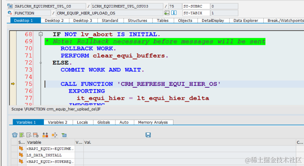This screenshot has width=304, height=166.
Task: Click the Scope path text below the editor
Action: click(56, 109)
